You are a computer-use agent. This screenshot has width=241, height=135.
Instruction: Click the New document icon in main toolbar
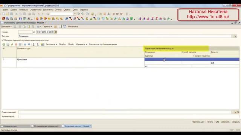coord(3,14)
